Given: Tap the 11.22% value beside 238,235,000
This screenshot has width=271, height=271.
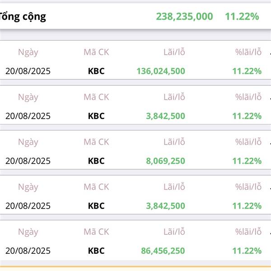Looking at the screenshot, I should coord(242,17).
